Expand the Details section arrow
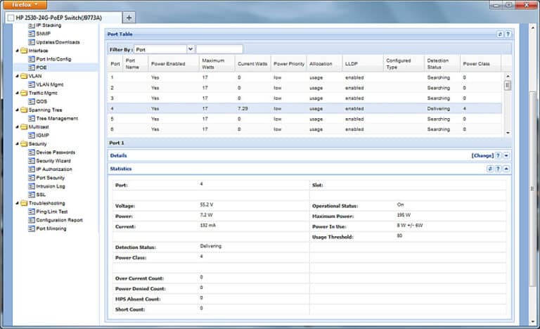 (x=506, y=155)
